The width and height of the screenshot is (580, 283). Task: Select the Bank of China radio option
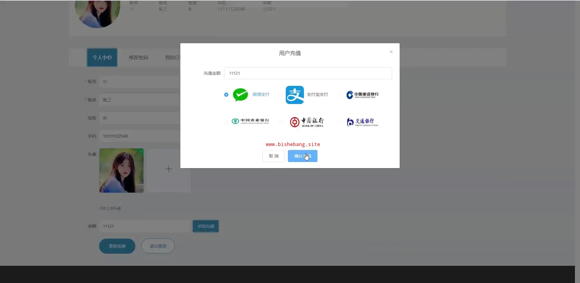coord(281,122)
